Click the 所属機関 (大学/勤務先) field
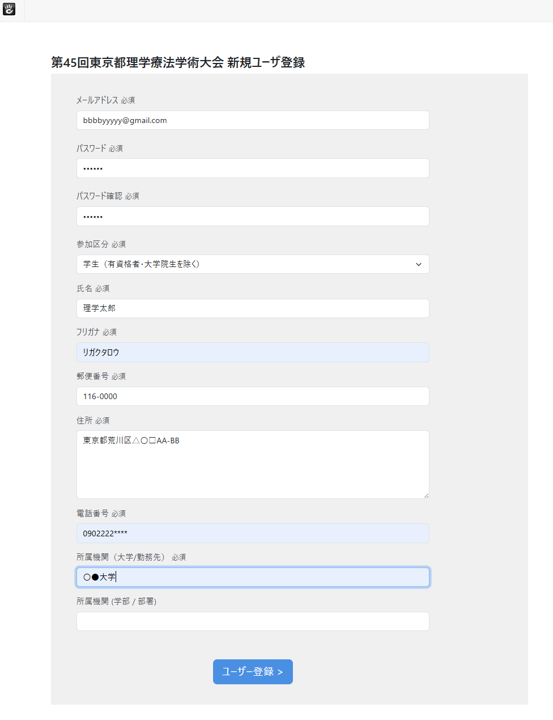Image resolution: width=553 pixels, height=720 pixels. (253, 577)
